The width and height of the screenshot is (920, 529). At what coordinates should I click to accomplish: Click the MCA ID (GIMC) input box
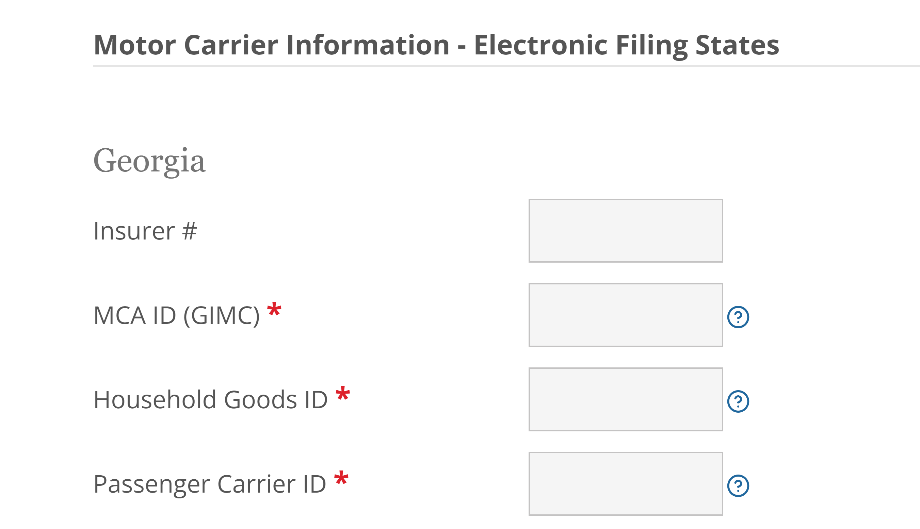click(625, 315)
